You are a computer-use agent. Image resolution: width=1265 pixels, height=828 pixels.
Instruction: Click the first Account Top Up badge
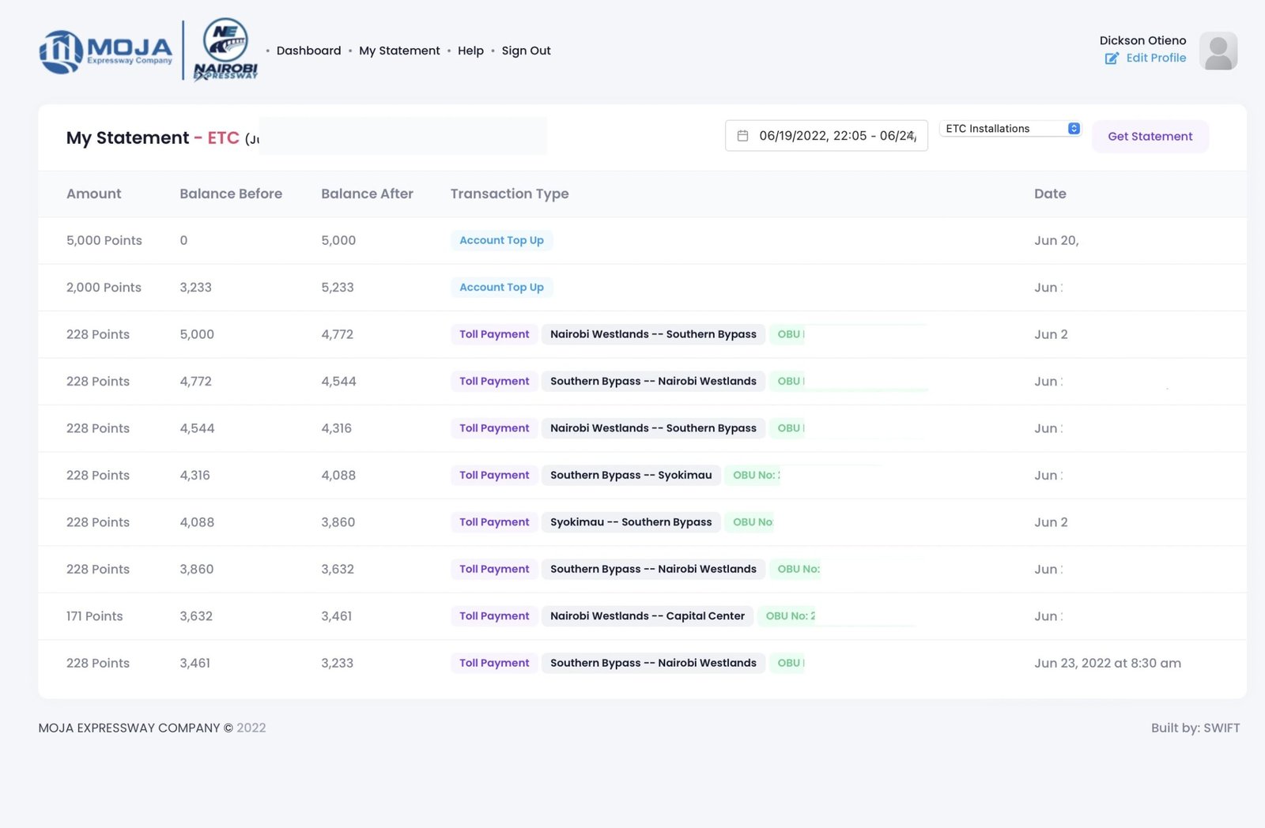[x=501, y=240]
